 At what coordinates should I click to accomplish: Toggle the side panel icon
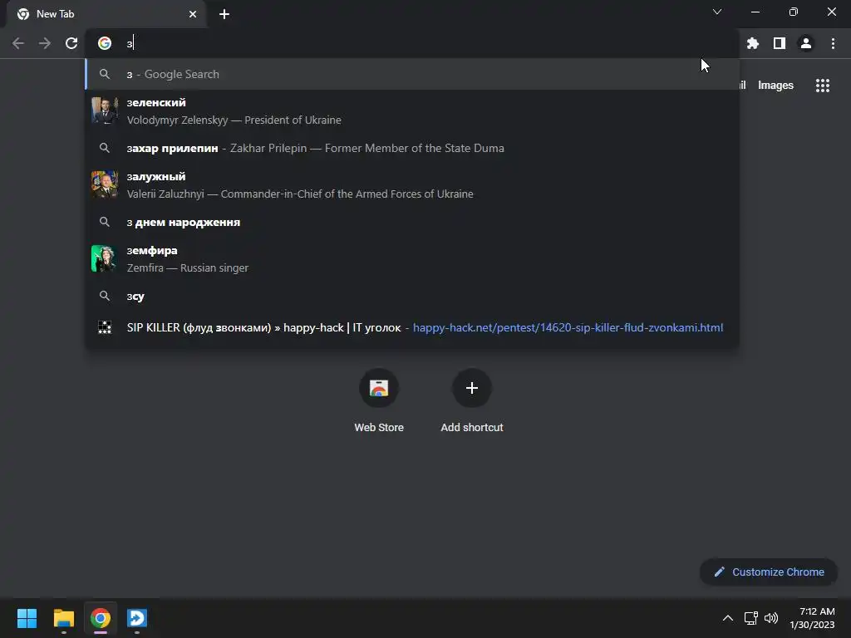pos(780,43)
